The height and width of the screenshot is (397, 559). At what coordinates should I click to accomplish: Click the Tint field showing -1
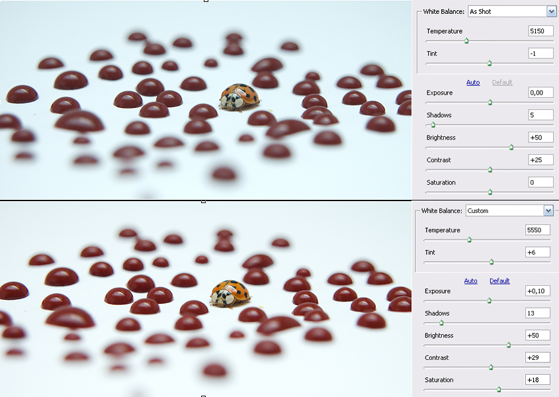tap(540, 54)
